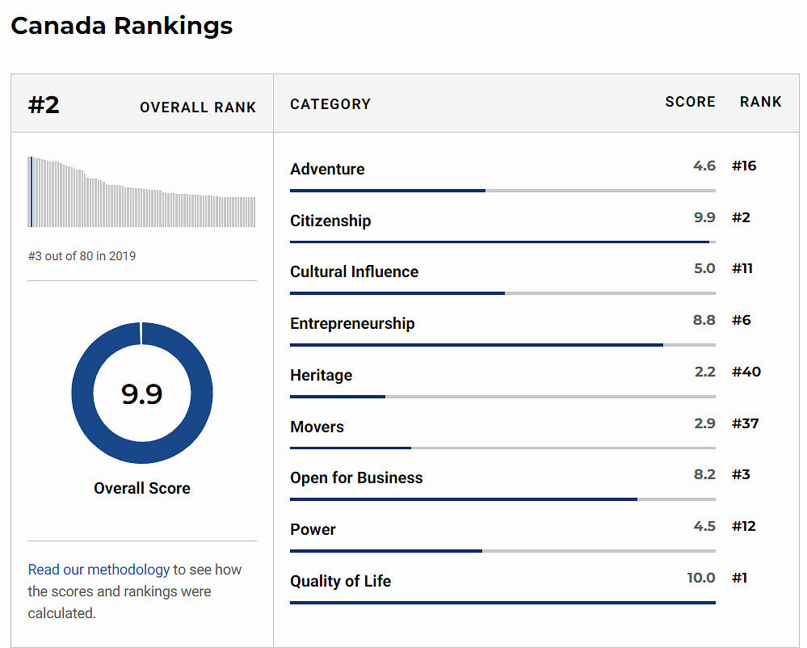Click the highlighted blue bar in ranking histogram
The height and width of the screenshot is (648, 807).
[31, 192]
